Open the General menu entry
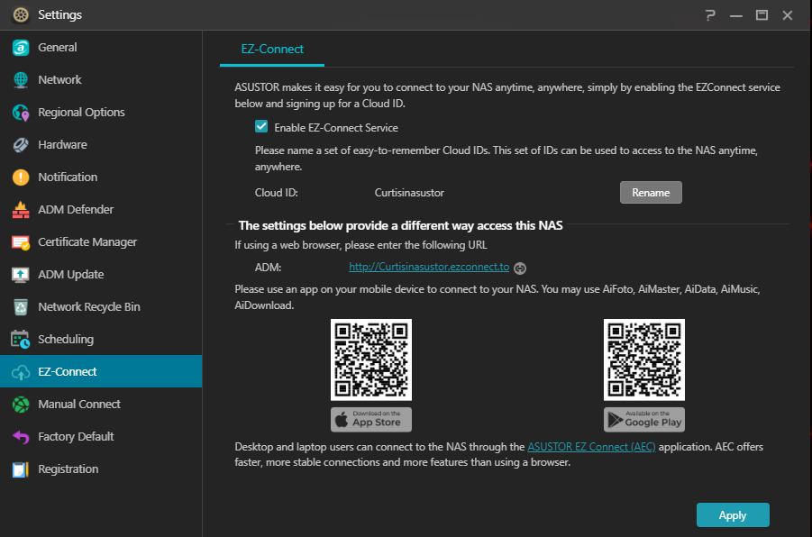Screen dimensions: 812x537 58,48
